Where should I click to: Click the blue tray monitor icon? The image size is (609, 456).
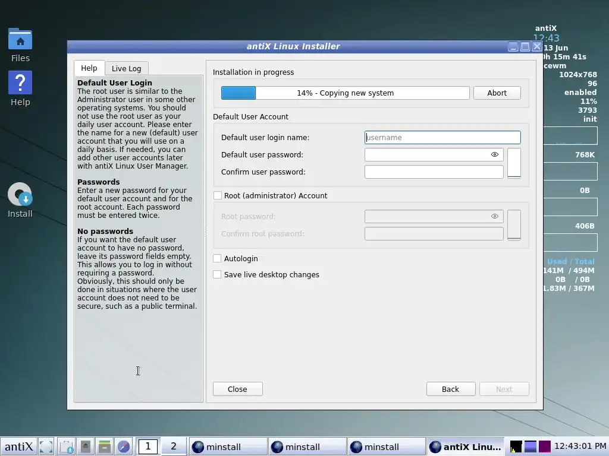click(530, 446)
